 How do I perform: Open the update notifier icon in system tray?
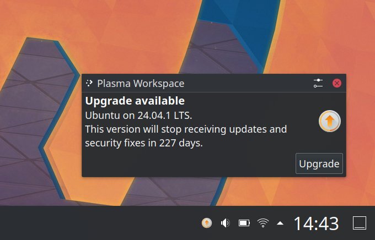pos(207,223)
